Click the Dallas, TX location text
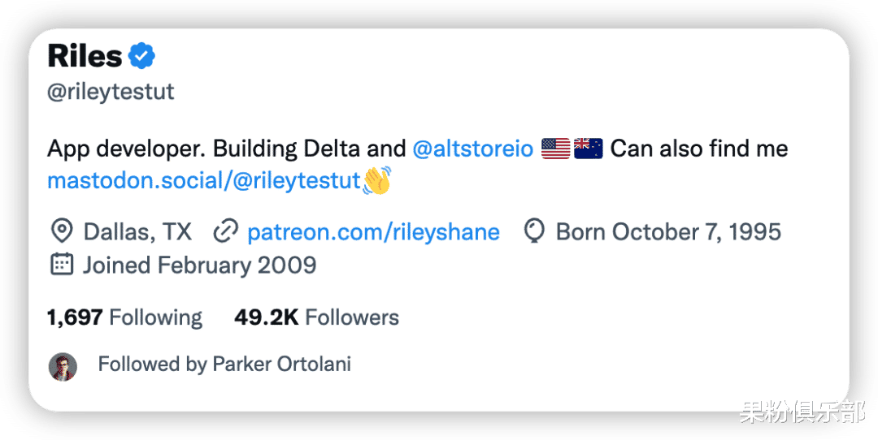 [137, 232]
